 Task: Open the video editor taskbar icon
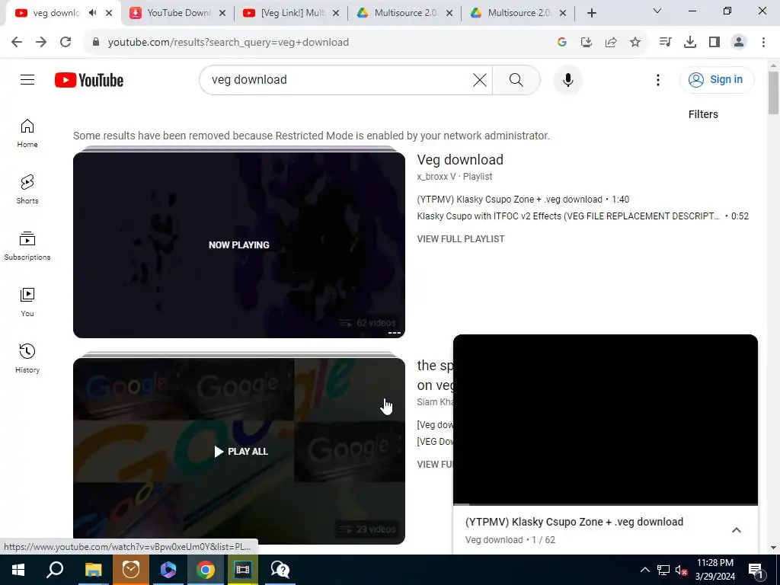click(243, 570)
